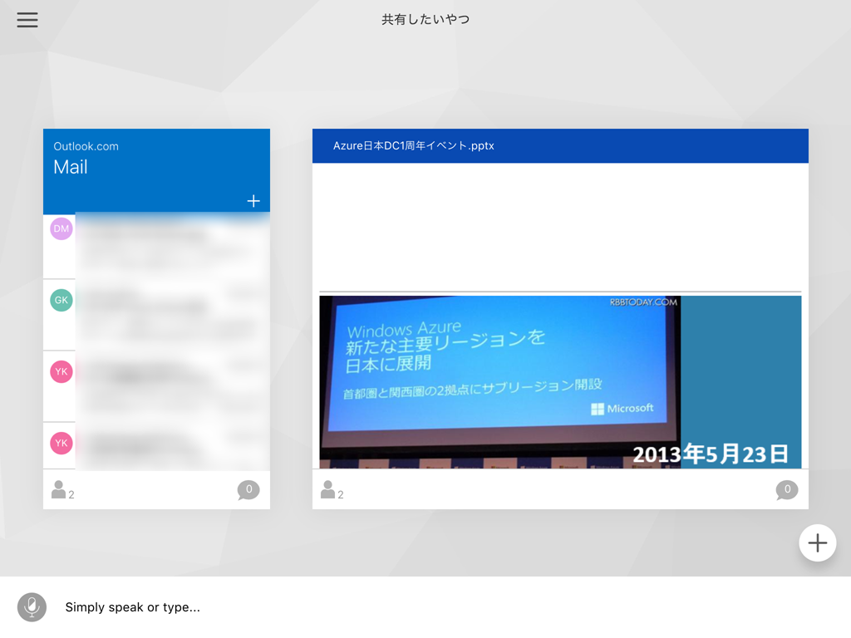Click the Outlook.com label
Screen dimensions: 851x638
click(x=86, y=146)
